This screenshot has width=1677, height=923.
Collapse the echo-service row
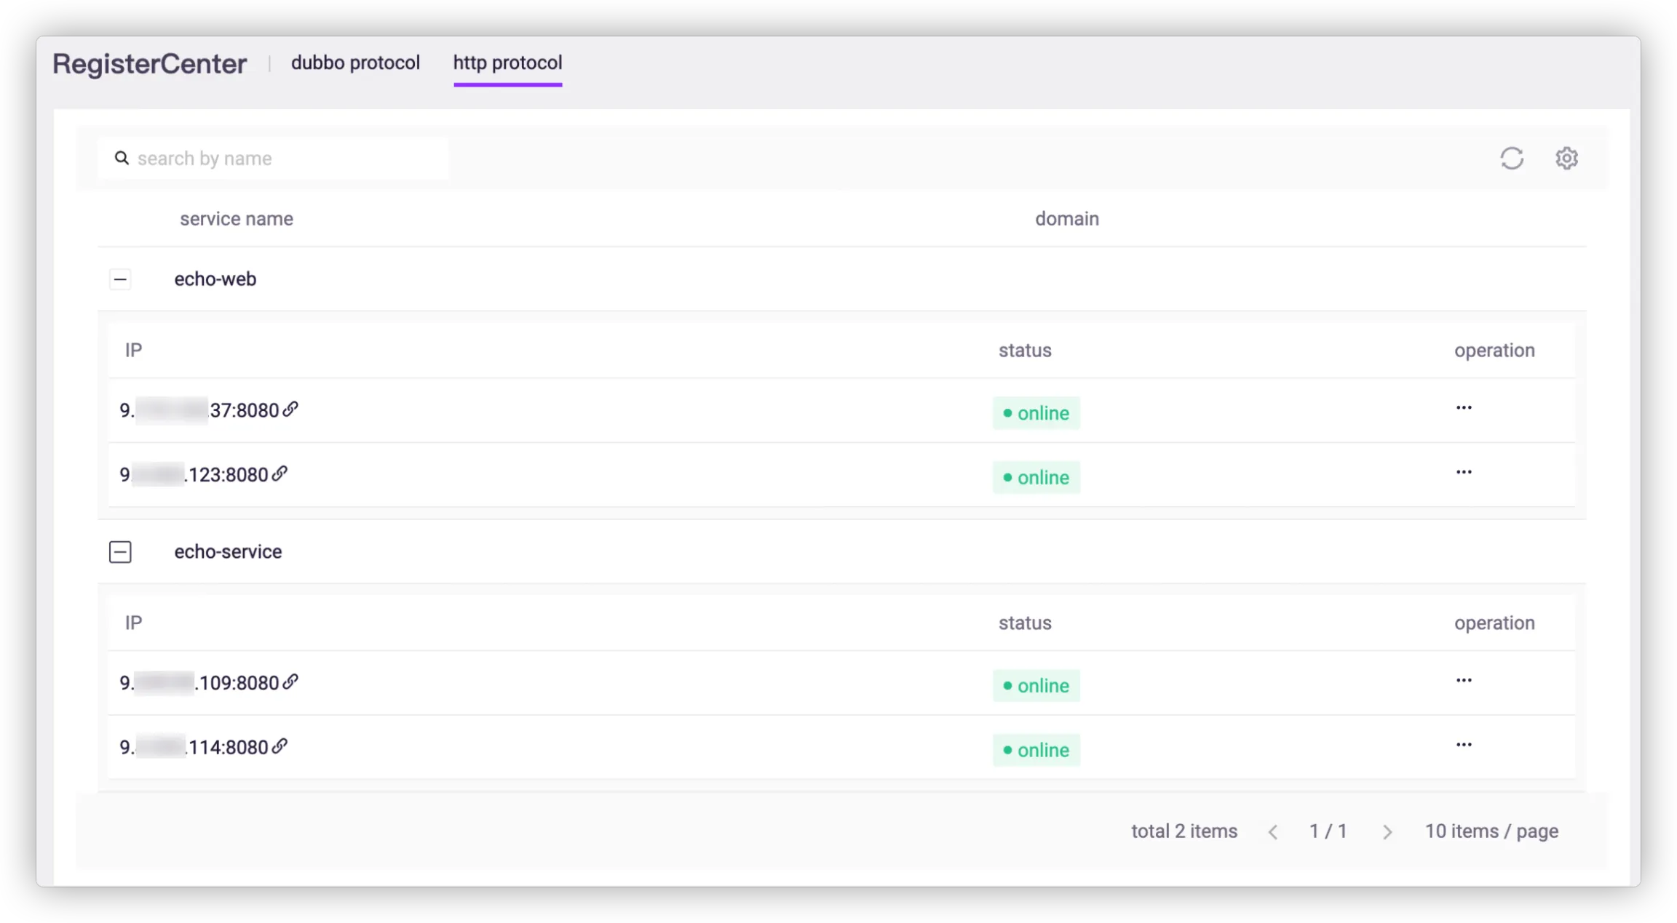point(120,552)
